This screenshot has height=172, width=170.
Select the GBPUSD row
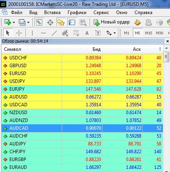tap(82, 66)
